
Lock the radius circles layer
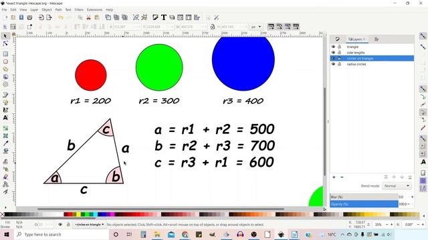tap(339, 64)
